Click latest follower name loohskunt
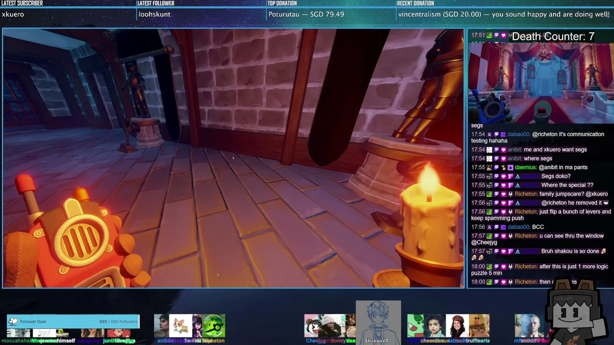The width and height of the screenshot is (614, 345). (x=154, y=14)
